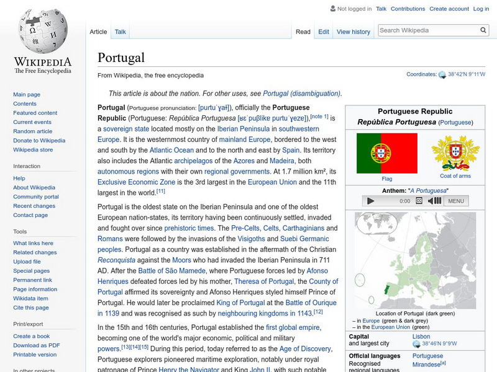Click Cite this page
This screenshot has height=372, width=497.
30,308
